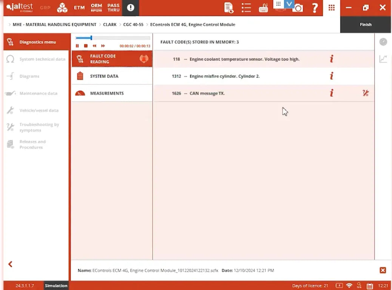392x290 pixels.
Task: Open the report viewer document icon
Action: tap(229, 8)
